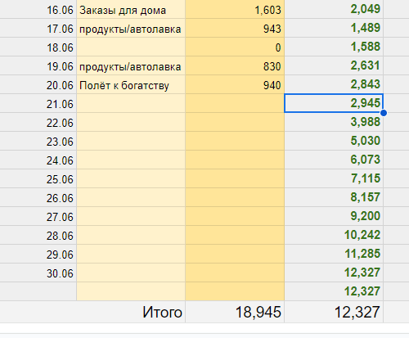Click the green value 7,115
This screenshot has height=338, width=409.
point(334,178)
